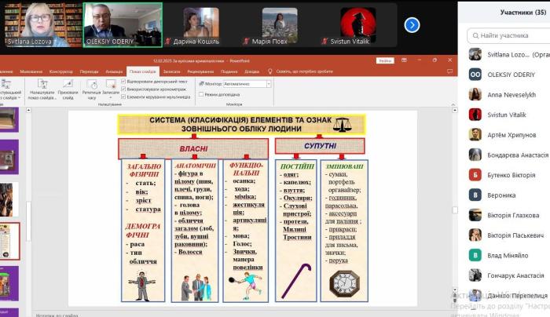Click Svitlana Lozova's video tile
550x317 pixels.
pyautogui.click(x=35, y=24)
